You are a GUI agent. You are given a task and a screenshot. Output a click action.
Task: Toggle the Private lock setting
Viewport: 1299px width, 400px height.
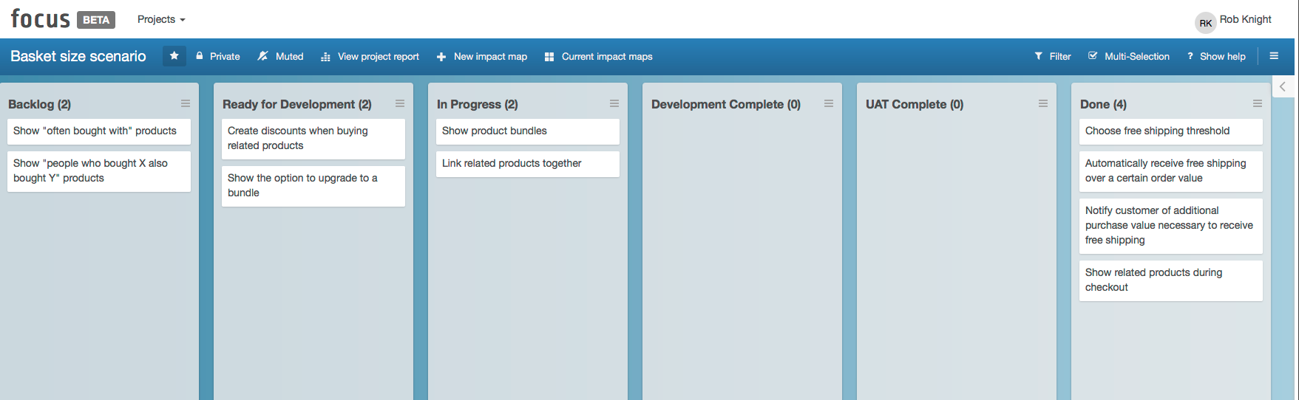218,57
